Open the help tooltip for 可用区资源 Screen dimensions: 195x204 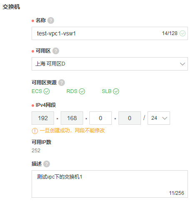point(62,83)
